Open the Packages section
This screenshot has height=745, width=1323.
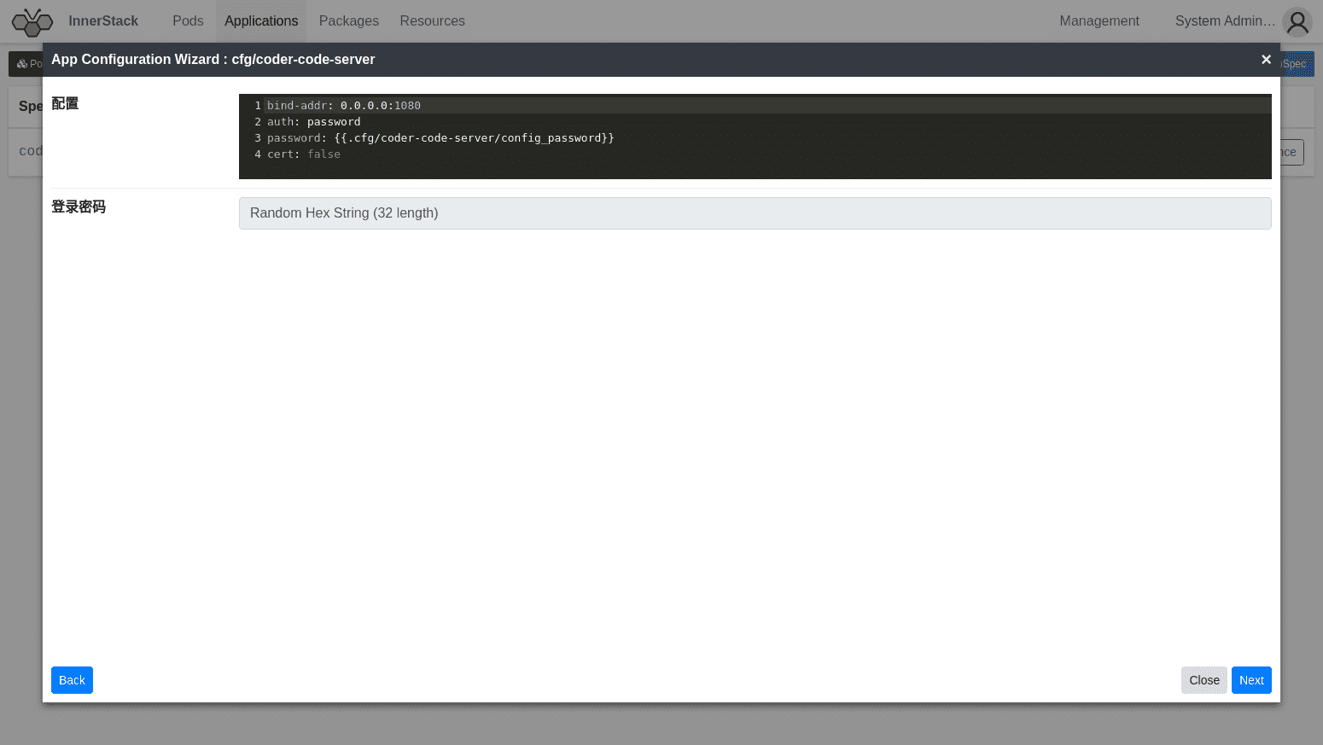(348, 20)
